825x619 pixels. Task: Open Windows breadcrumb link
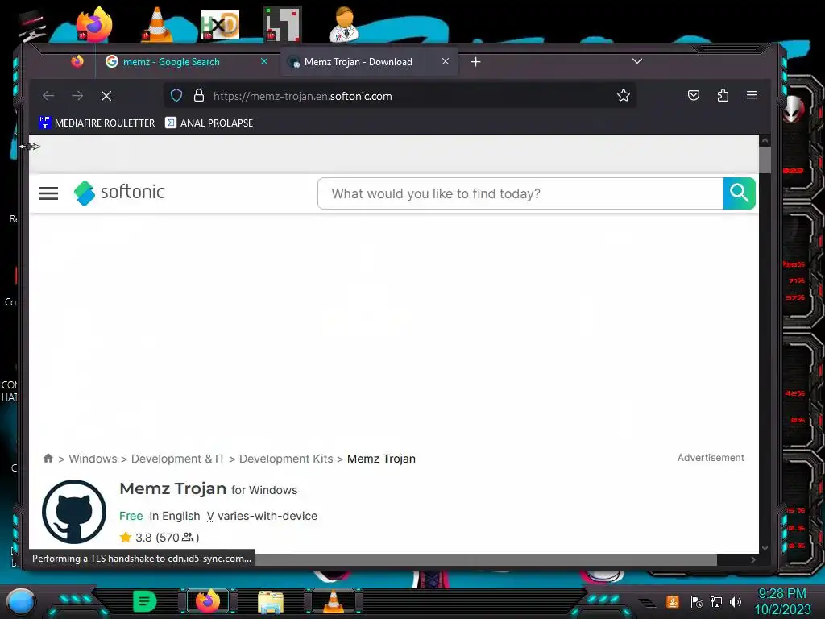93,459
